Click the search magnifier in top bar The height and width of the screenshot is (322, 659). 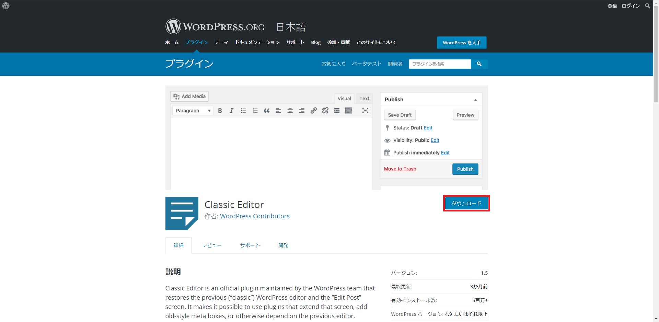pos(647,6)
